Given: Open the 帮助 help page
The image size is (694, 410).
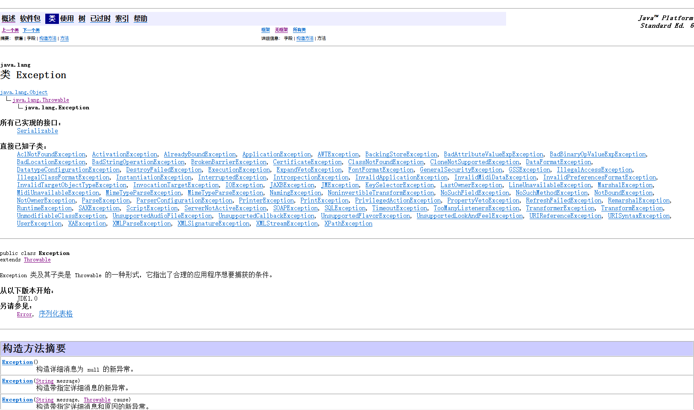Looking at the screenshot, I should (140, 19).
